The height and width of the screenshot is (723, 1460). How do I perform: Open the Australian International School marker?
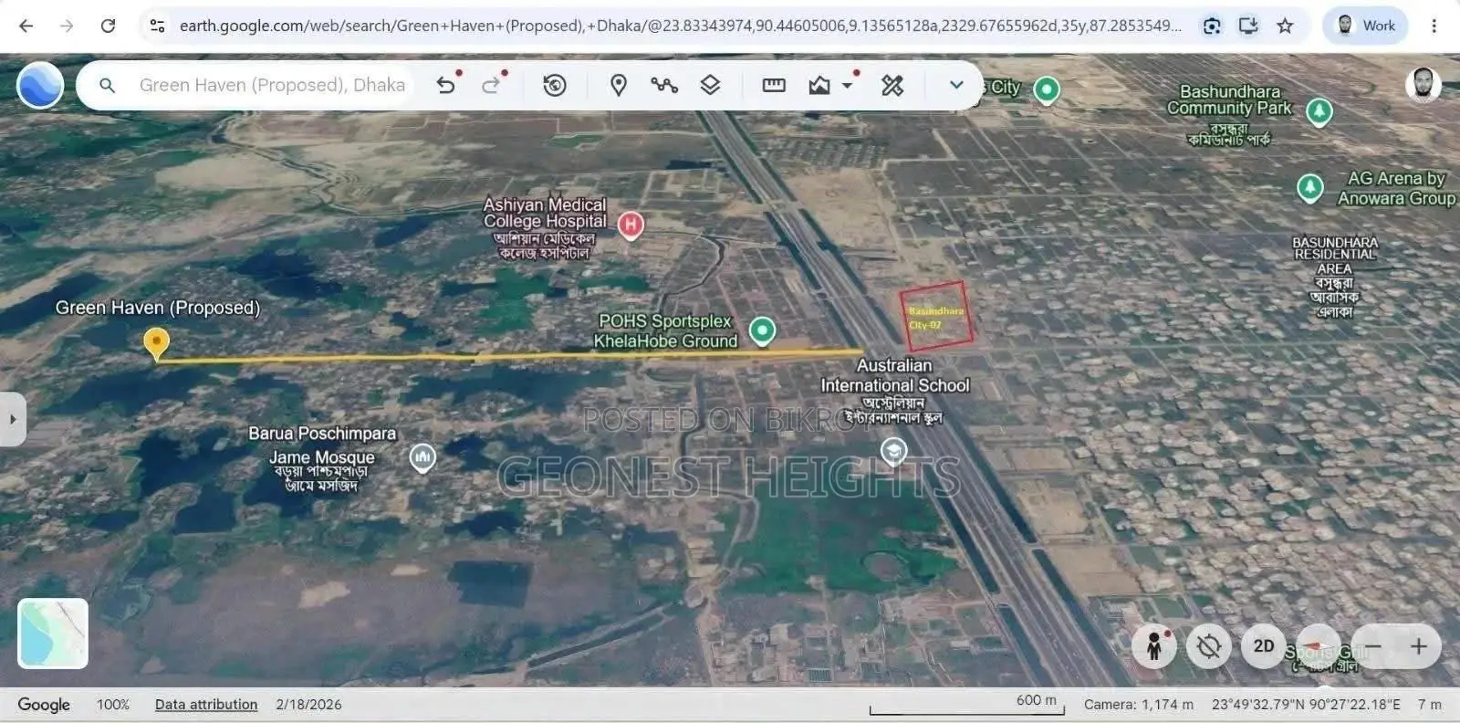point(893,451)
